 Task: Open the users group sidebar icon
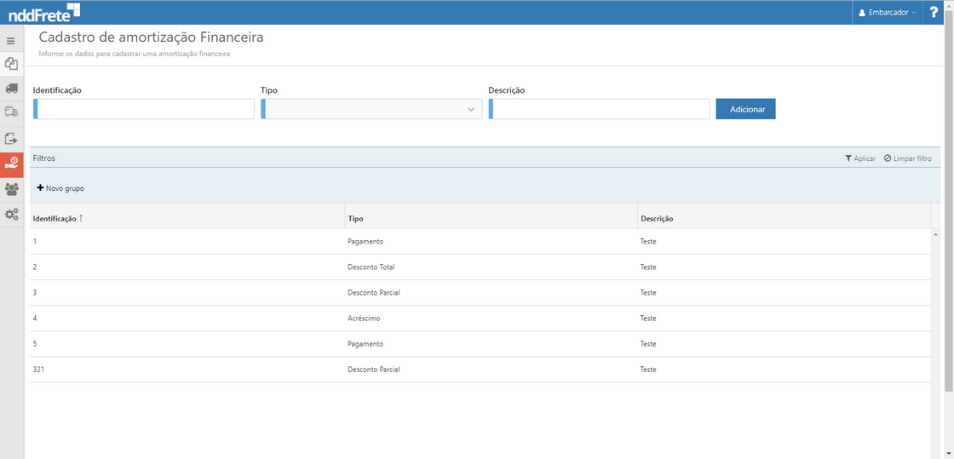[x=11, y=189]
